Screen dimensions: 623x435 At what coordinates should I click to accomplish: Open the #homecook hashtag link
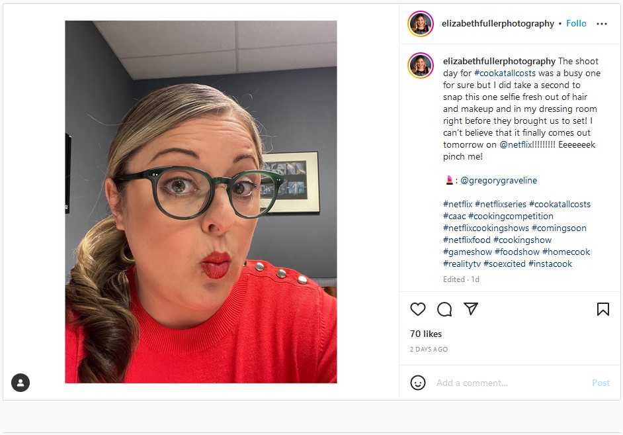click(565, 252)
